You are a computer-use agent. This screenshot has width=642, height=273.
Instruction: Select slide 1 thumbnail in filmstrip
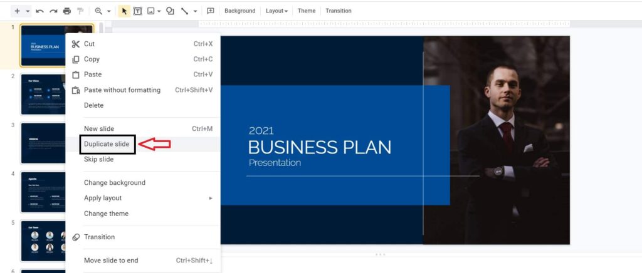click(43, 45)
